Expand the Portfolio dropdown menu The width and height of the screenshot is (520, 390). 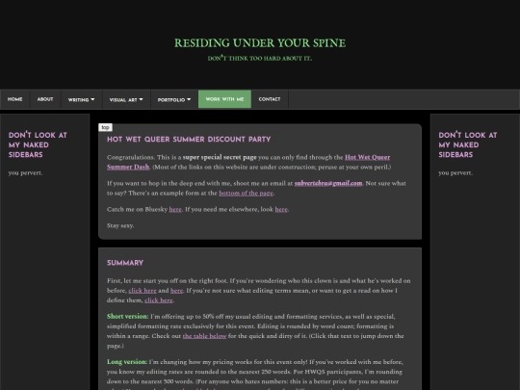174,99
